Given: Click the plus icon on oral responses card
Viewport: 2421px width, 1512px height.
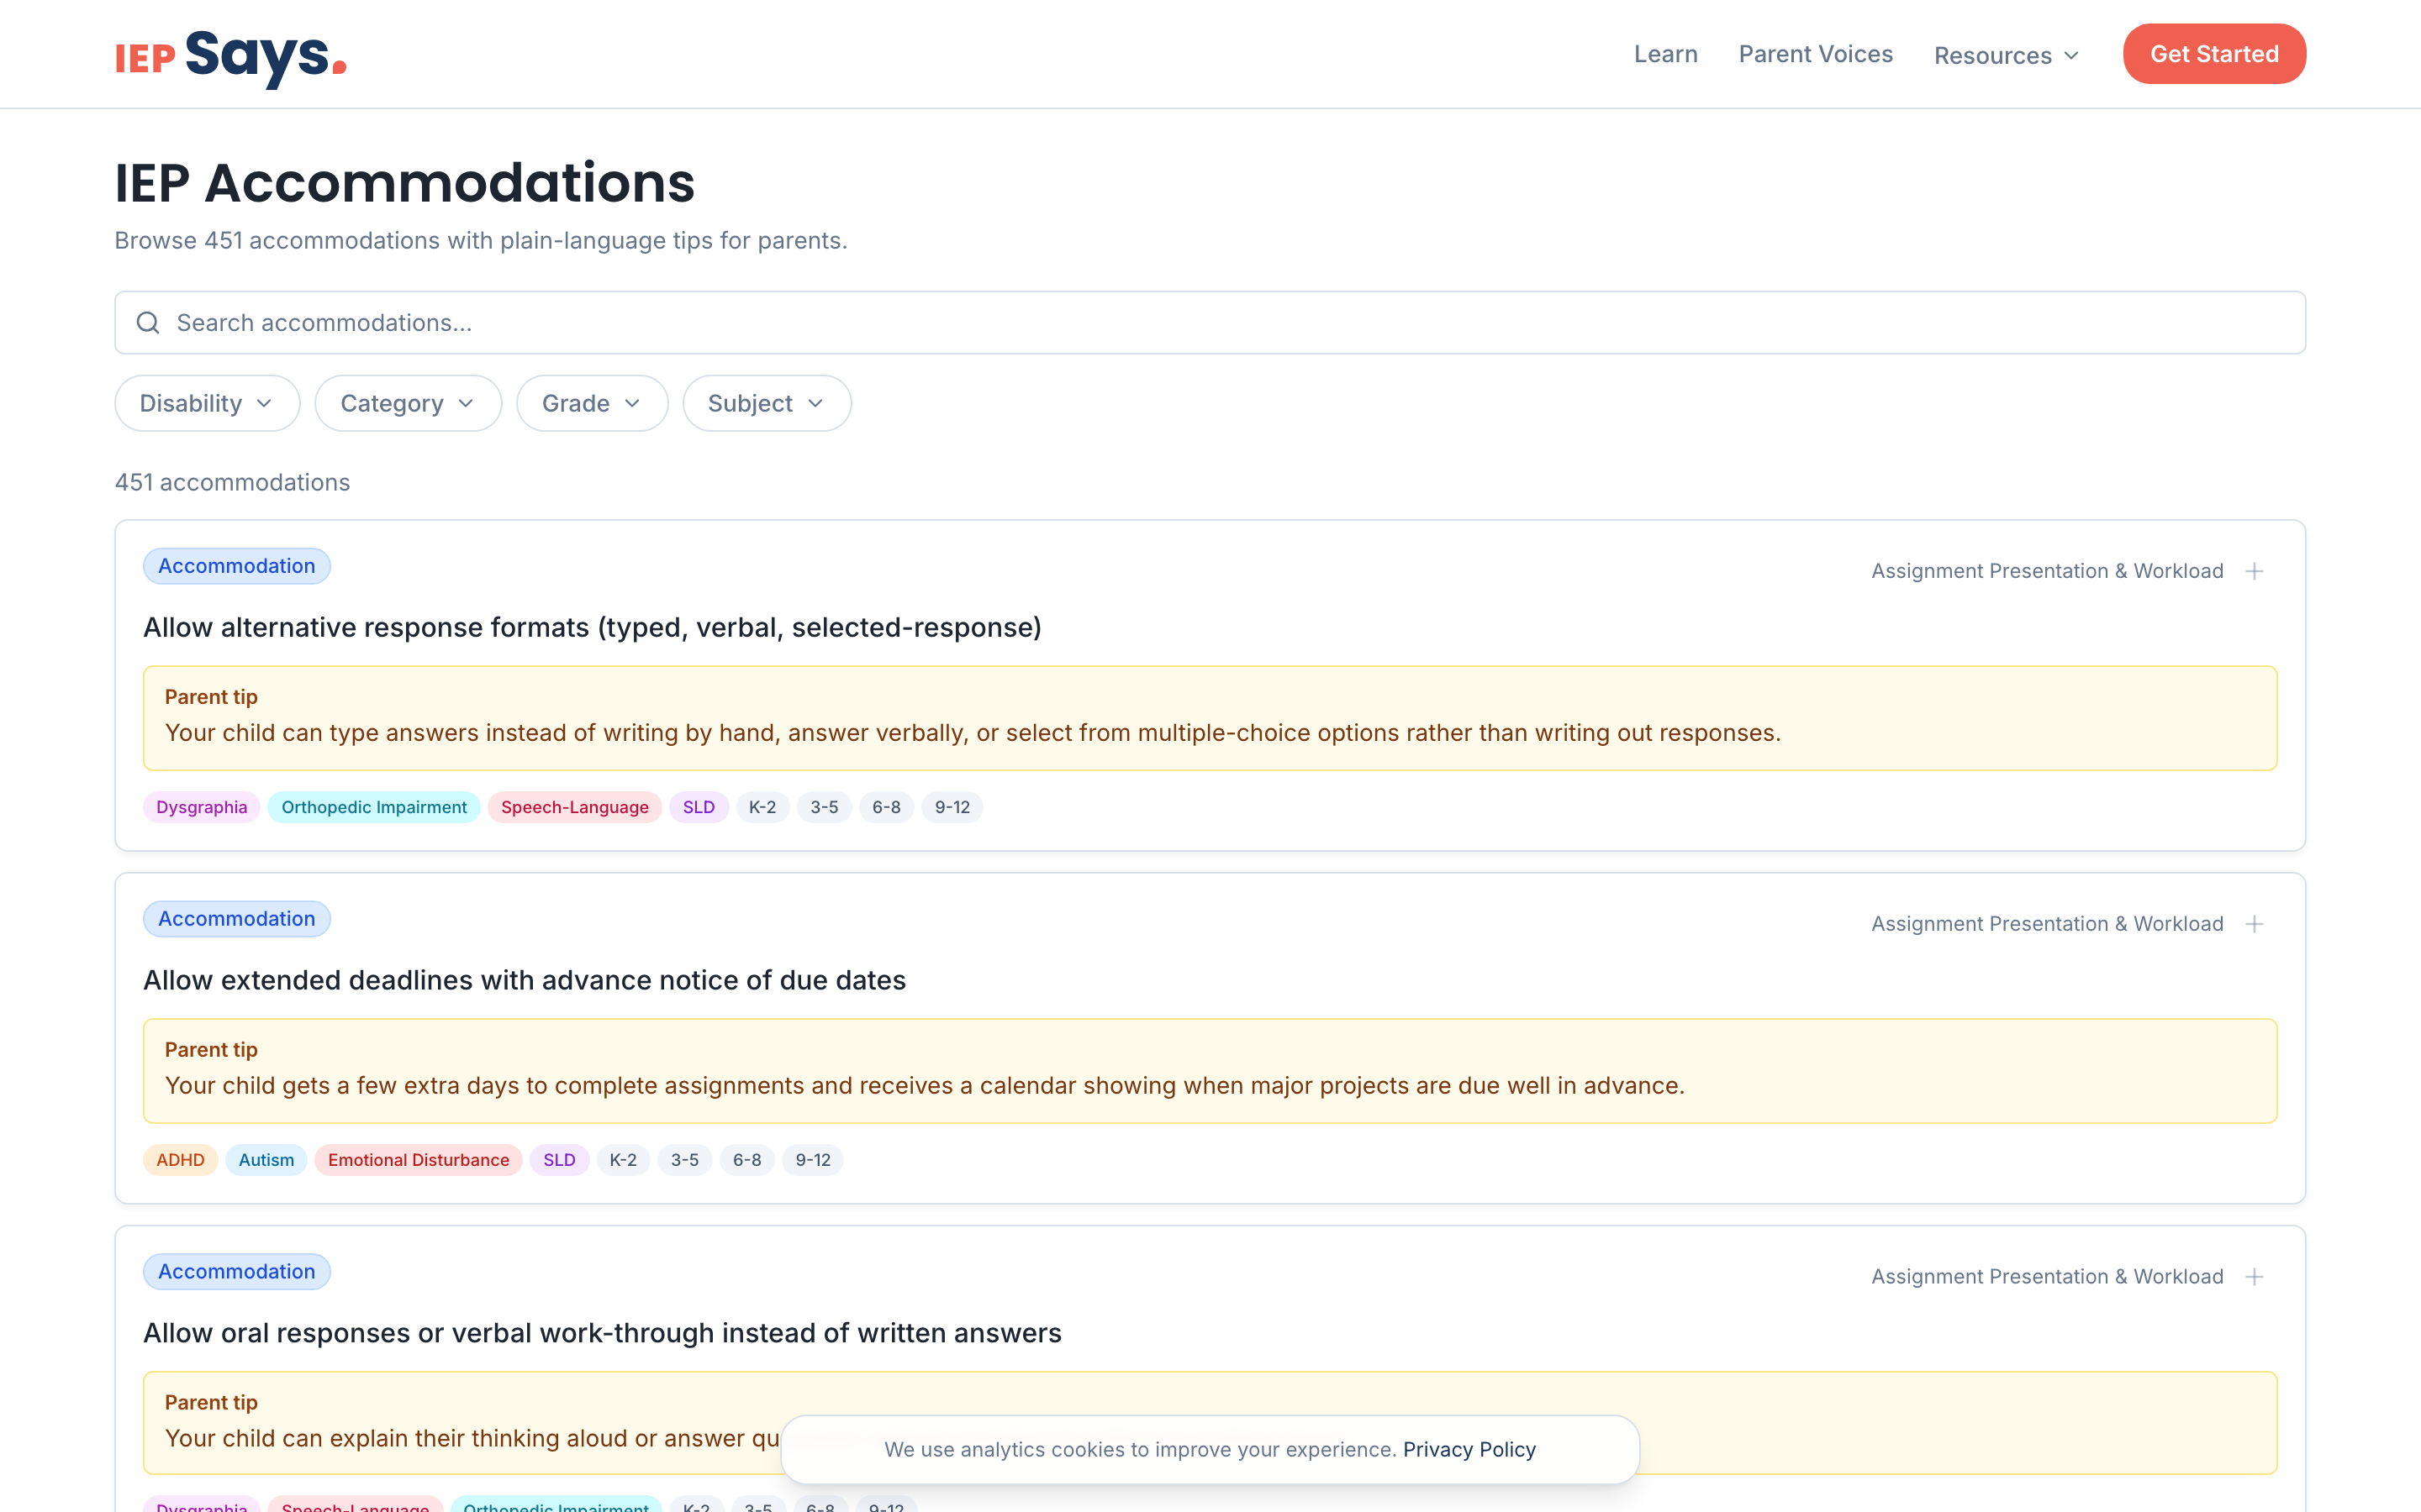Looking at the screenshot, I should click(x=2255, y=1276).
